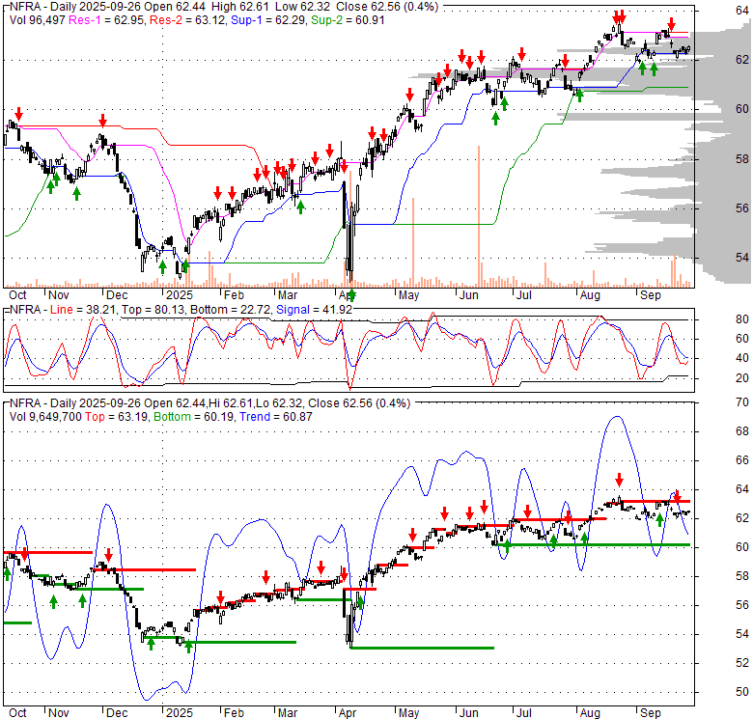Click the 20 level on oscillator axis
This screenshot has height=719, width=753.
click(x=742, y=378)
